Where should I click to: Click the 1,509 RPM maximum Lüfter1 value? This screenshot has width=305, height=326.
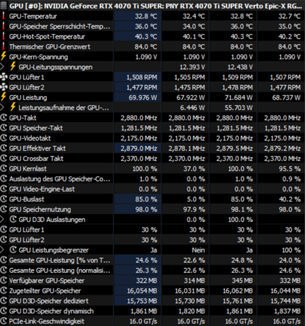[x=237, y=77]
